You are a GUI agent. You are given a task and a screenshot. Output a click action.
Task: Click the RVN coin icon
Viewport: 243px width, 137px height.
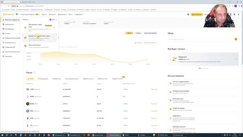28,118
